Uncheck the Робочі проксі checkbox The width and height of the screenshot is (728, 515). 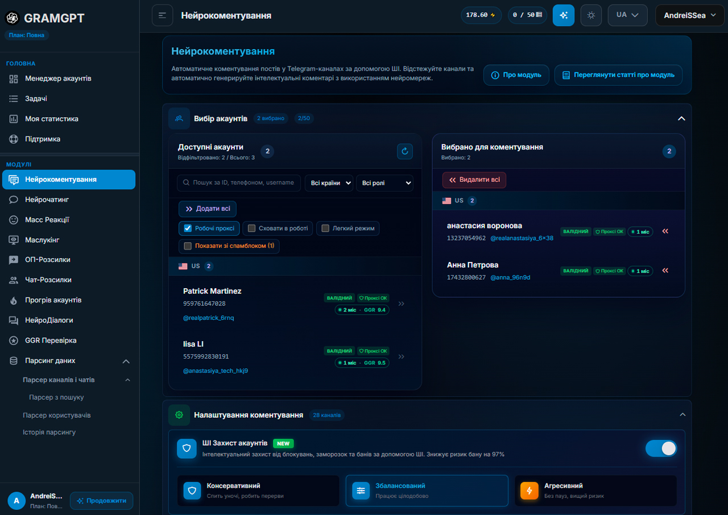click(x=188, y=229)
